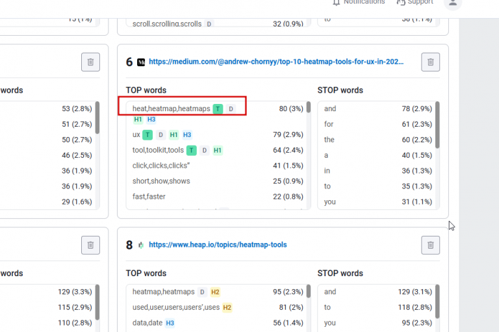Click result 8 STOP words scrollbar
499x332 pixels.
437,301
